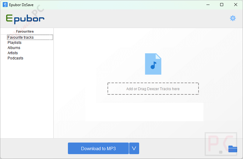Image resolution: width=243 pixels, height=159 pixels.
Task: Select Favourite tracks in the sidebar
Action: [30, 37]
